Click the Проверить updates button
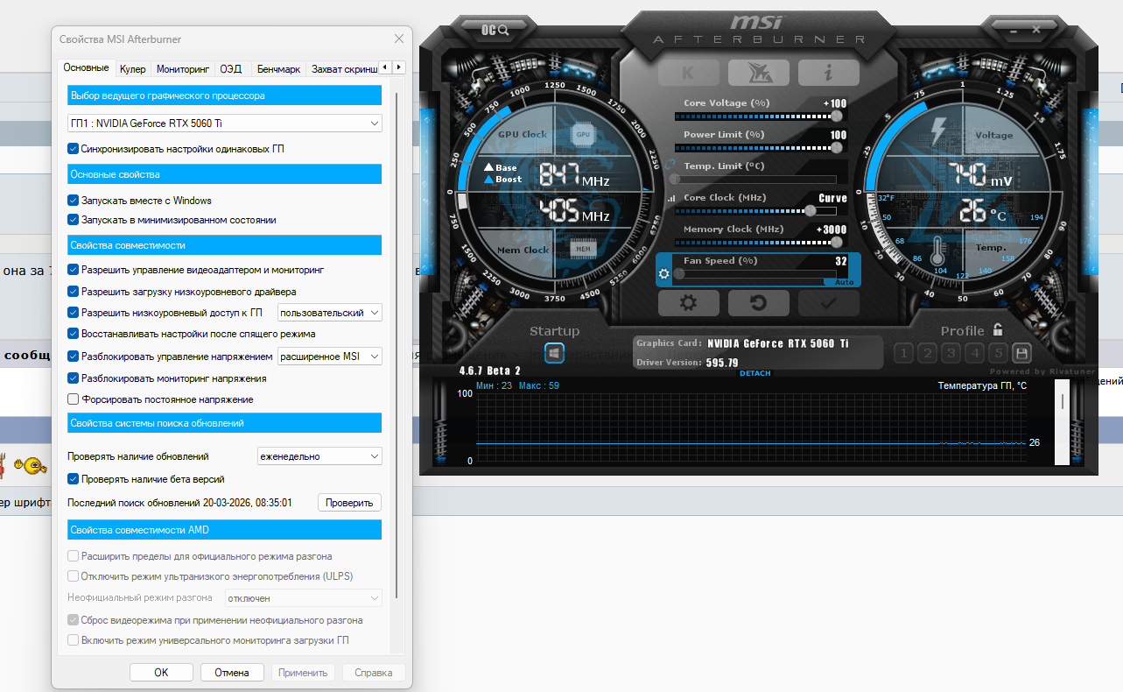 [x=349, y=503]
